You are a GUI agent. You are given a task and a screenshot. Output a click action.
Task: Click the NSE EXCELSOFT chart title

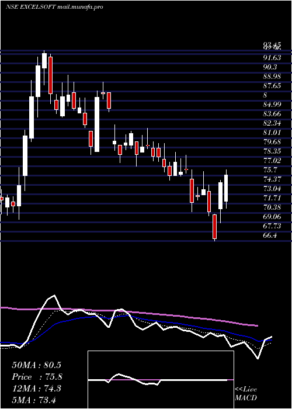54,7
